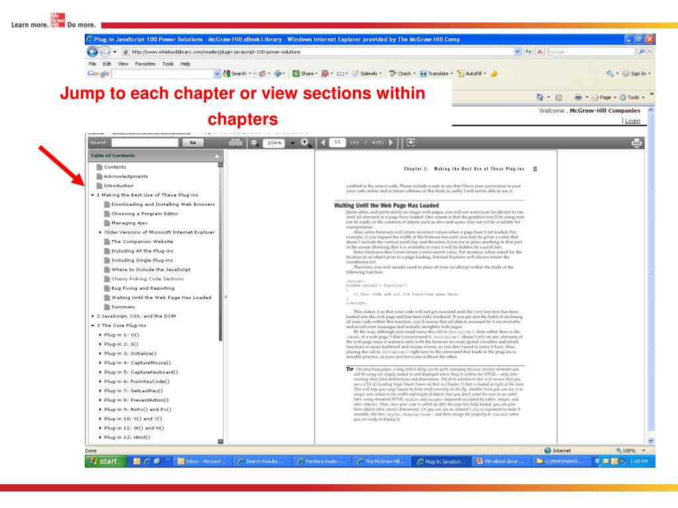The width and height of the screenshot is (678, 508).
Task: Click the IE Home icon
Action: (540, 98)
